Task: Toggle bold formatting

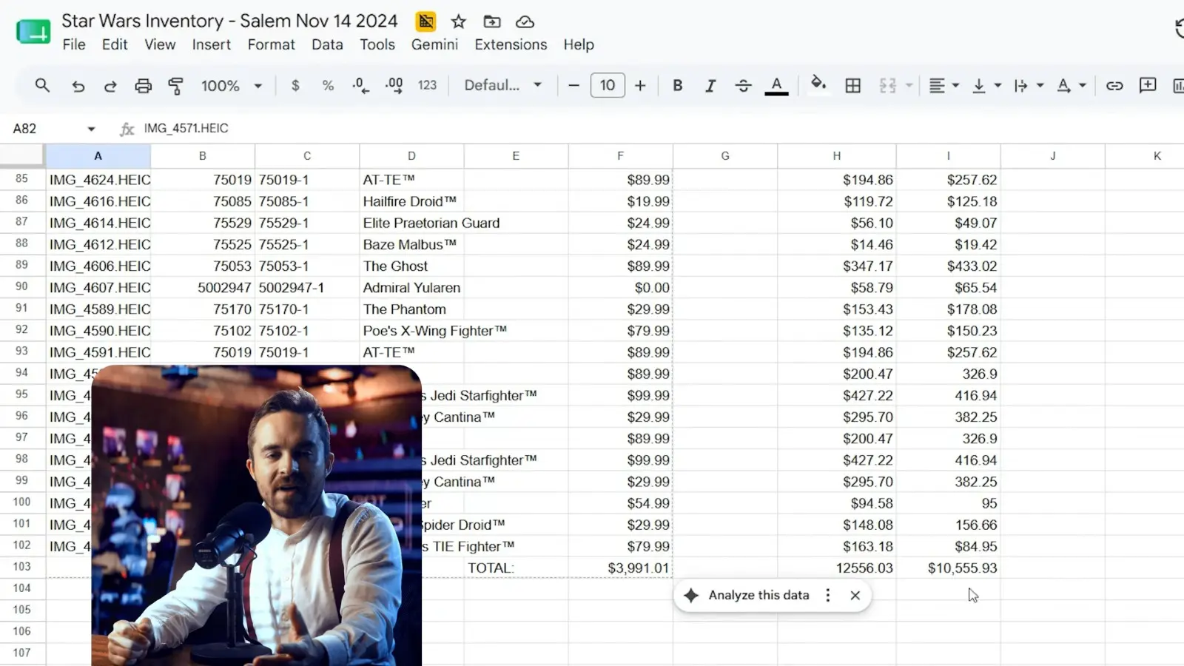Action: [x=677, y=85]
